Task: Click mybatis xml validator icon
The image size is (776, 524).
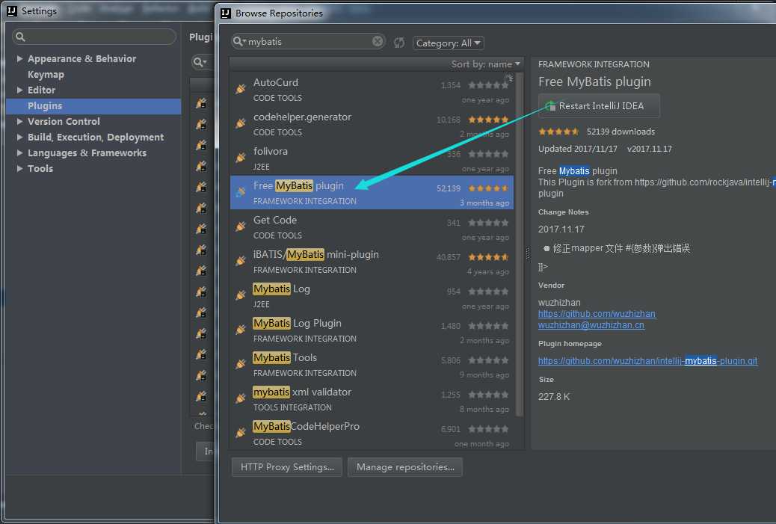Action: pos(241,398)
